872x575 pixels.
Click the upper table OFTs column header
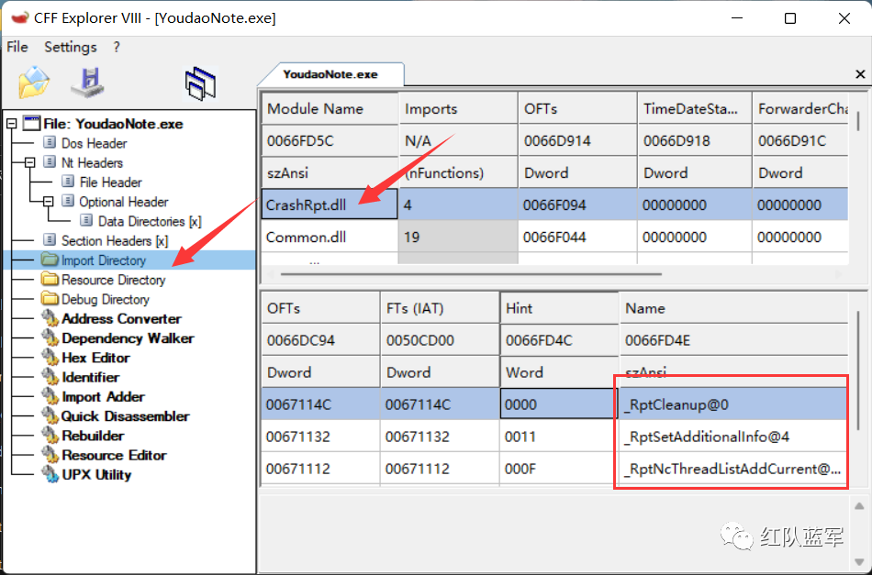pos(576,108)
